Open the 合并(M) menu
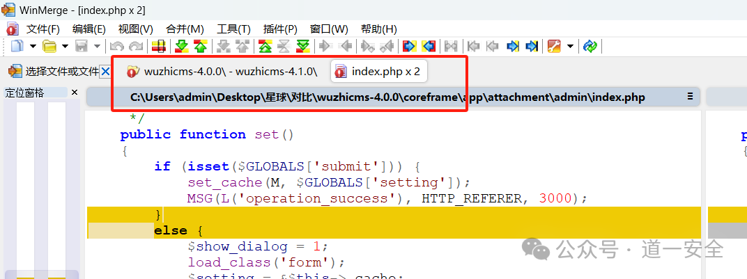The width and height of the screenshot is (747, 279). (x=185, y=29)
